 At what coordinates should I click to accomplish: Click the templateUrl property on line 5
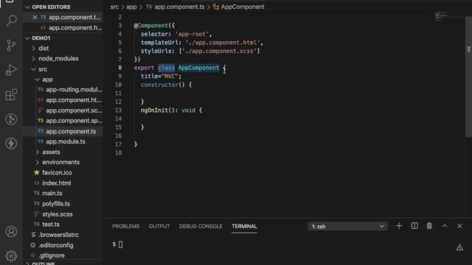point(159,43)
